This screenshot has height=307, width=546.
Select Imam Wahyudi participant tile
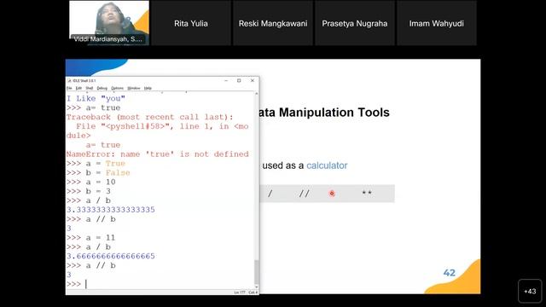point(436,23)
